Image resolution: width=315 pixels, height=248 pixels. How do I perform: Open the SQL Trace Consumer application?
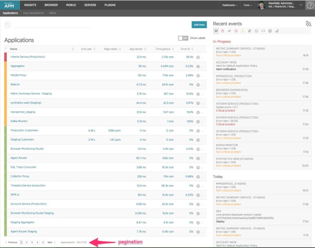tap(23, 167)
